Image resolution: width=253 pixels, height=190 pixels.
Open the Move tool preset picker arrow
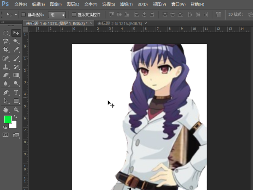(x=16, y=15)
